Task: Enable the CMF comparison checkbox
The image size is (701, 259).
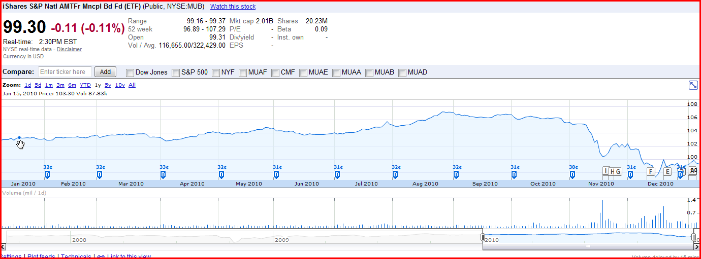Action: tap(275, 72)
